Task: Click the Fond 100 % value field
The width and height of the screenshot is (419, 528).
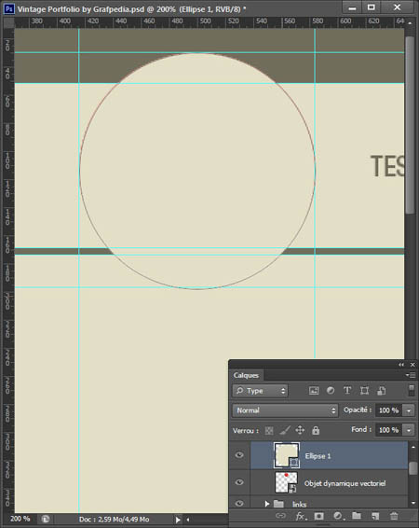Action: [389, 430]
